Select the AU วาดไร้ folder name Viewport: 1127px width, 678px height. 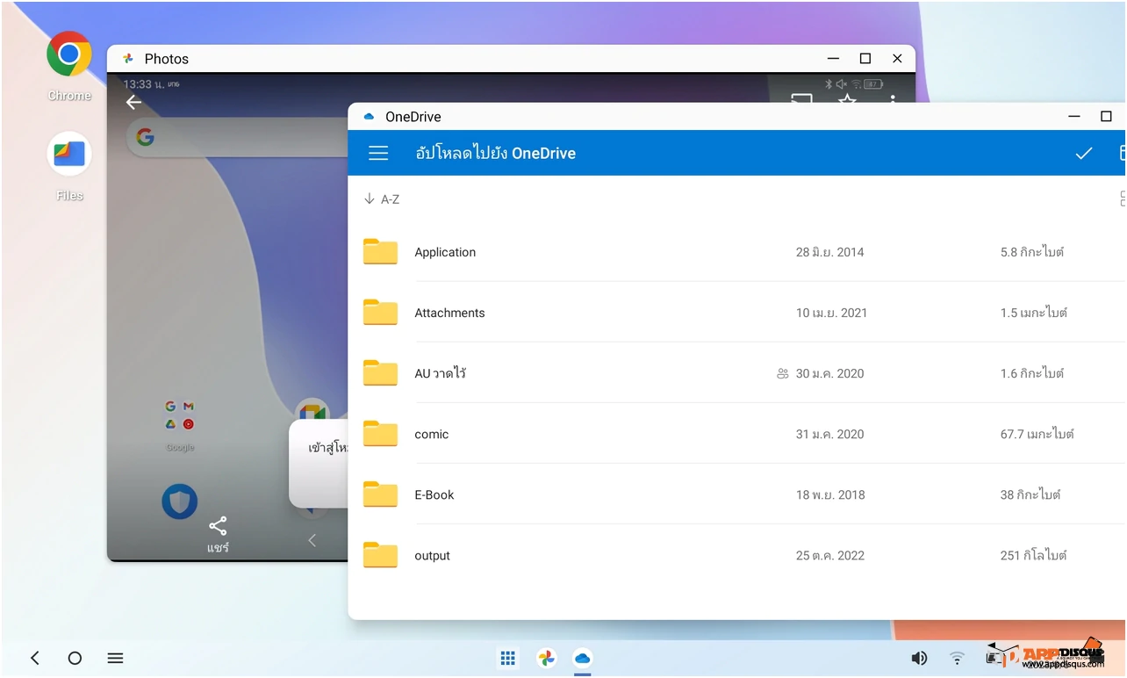point(440,373)
